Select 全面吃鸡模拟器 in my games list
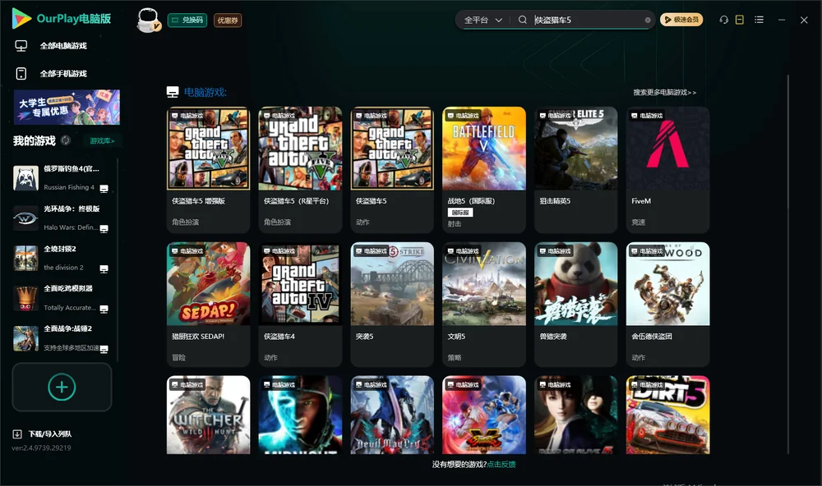Screen dimensions: 822x486 [x=62, y=298]
